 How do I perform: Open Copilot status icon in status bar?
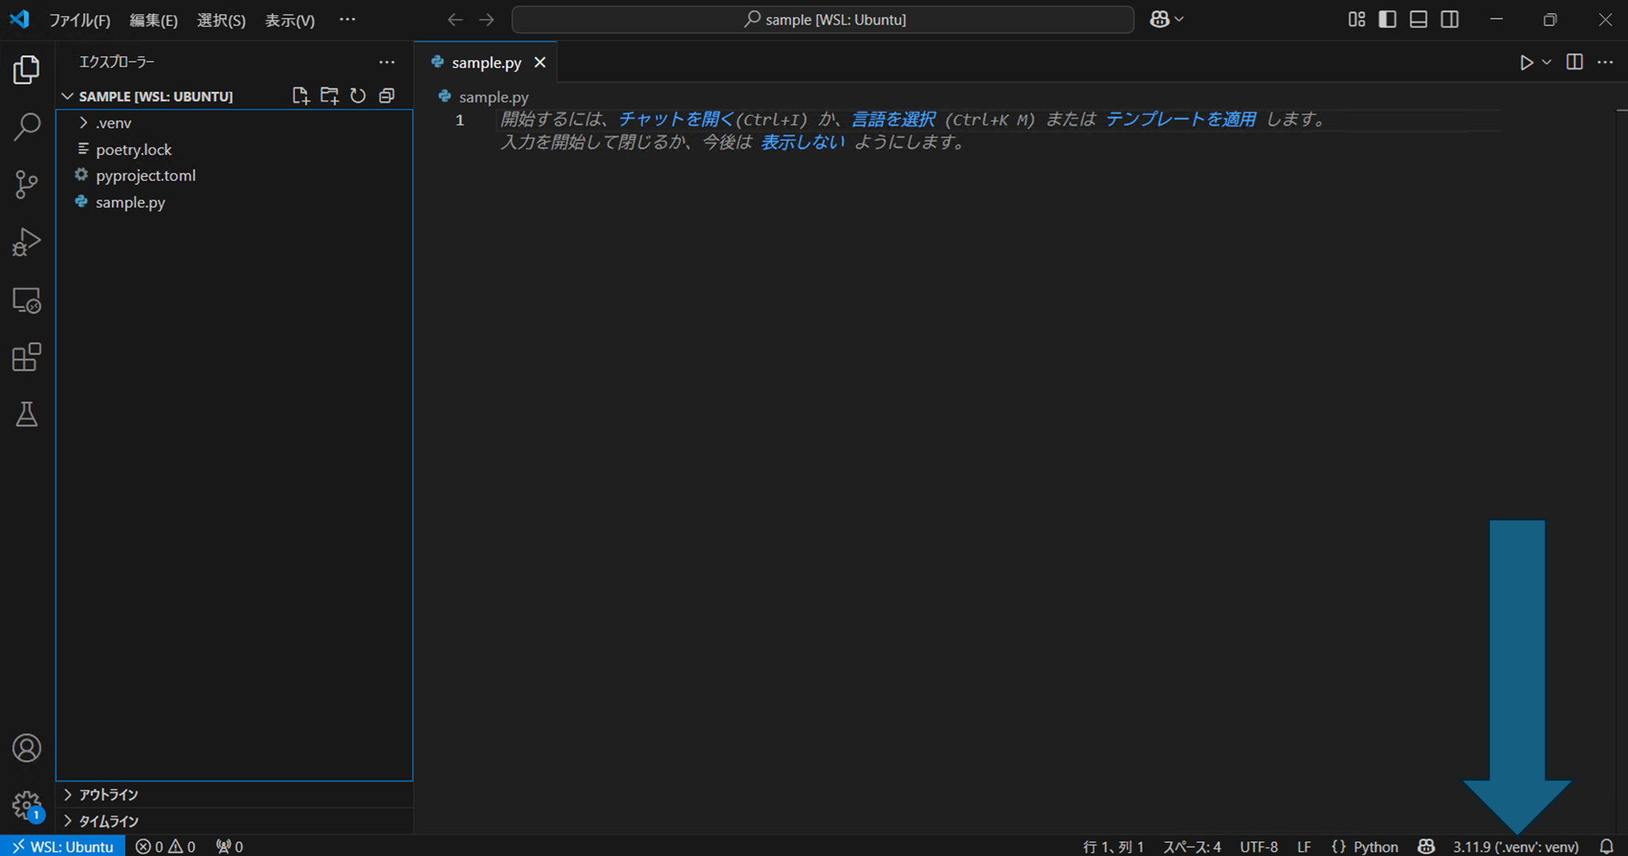1426,847
